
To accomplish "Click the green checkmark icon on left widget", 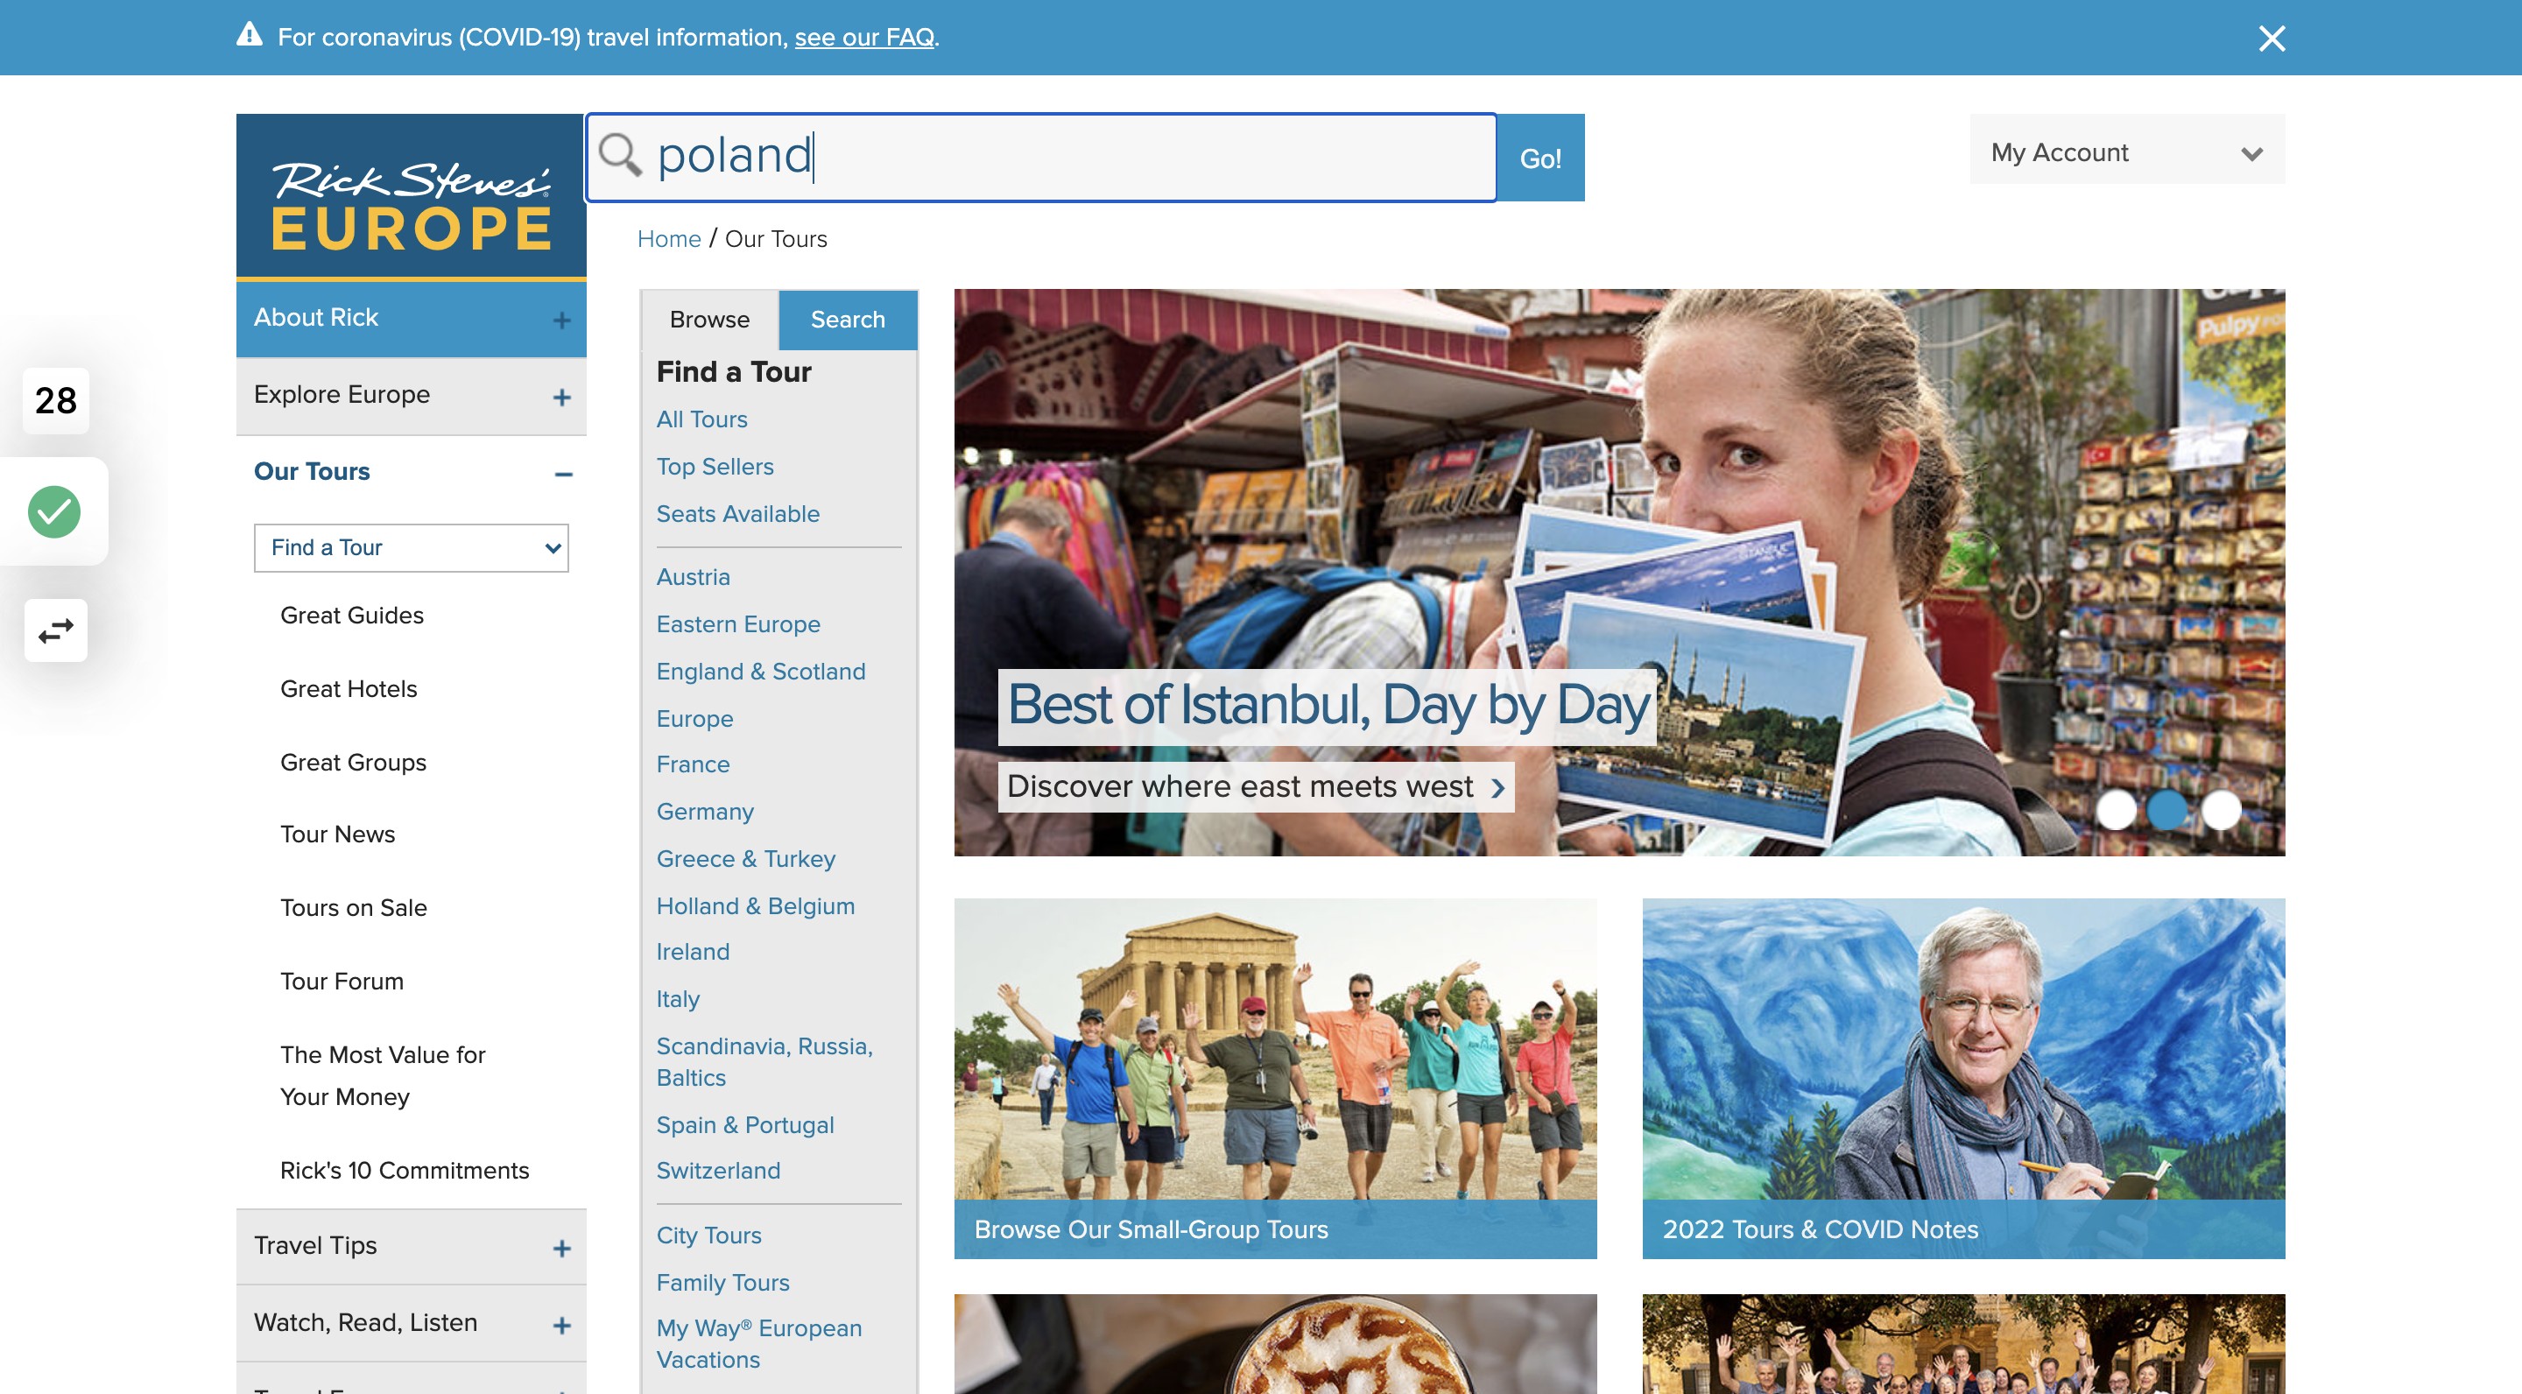I will (53, 511).
